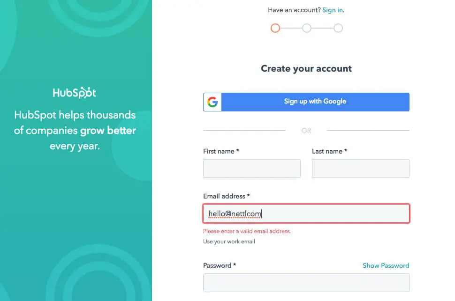The width and height of the screenshot is (455, 301).
Task: Click the Use your work email hint
Action: click(229, 242)
